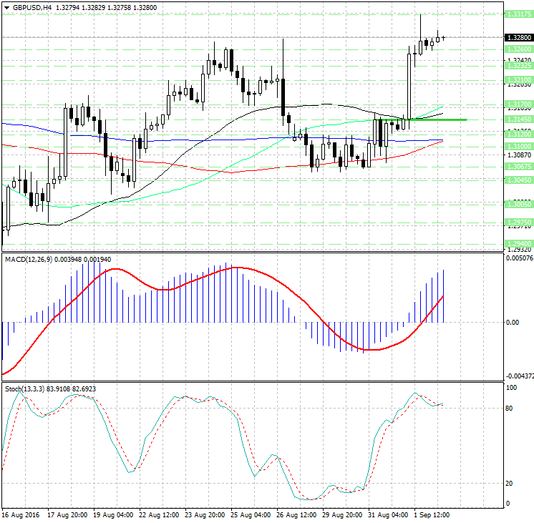Select the 1.32600 price level tag
534x523 pixels.
518,49
